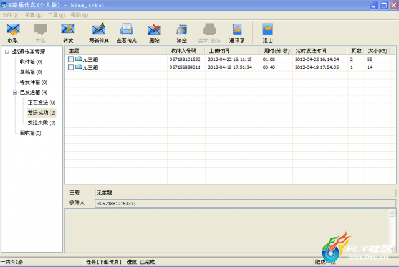Click status text 进度:已完成
Viewport: 399px width, 267px height.
pyautogui.click(x=140, y=261)
